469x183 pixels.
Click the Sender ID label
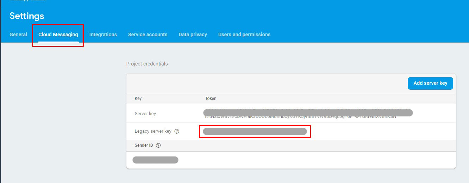[x=144, y=145]
